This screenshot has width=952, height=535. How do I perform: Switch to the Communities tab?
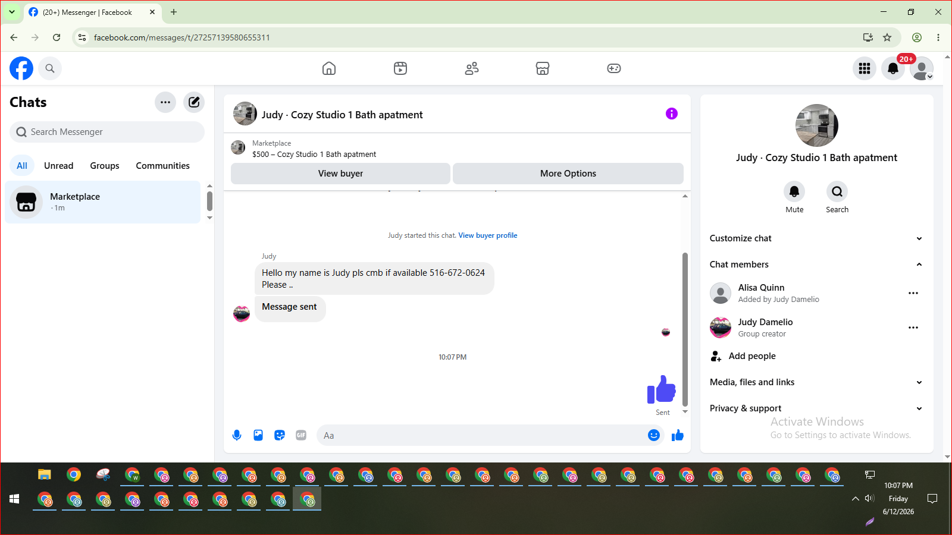[163, 166]
